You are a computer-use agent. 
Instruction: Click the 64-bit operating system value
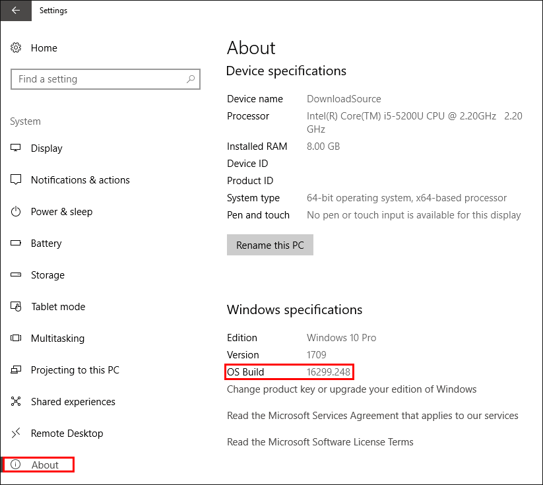(407, 198)
